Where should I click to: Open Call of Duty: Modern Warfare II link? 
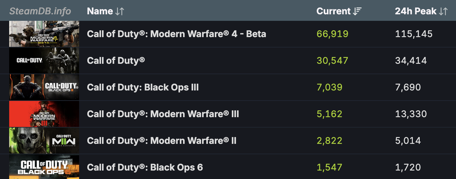pyautogui.click(x=162, y=141)
